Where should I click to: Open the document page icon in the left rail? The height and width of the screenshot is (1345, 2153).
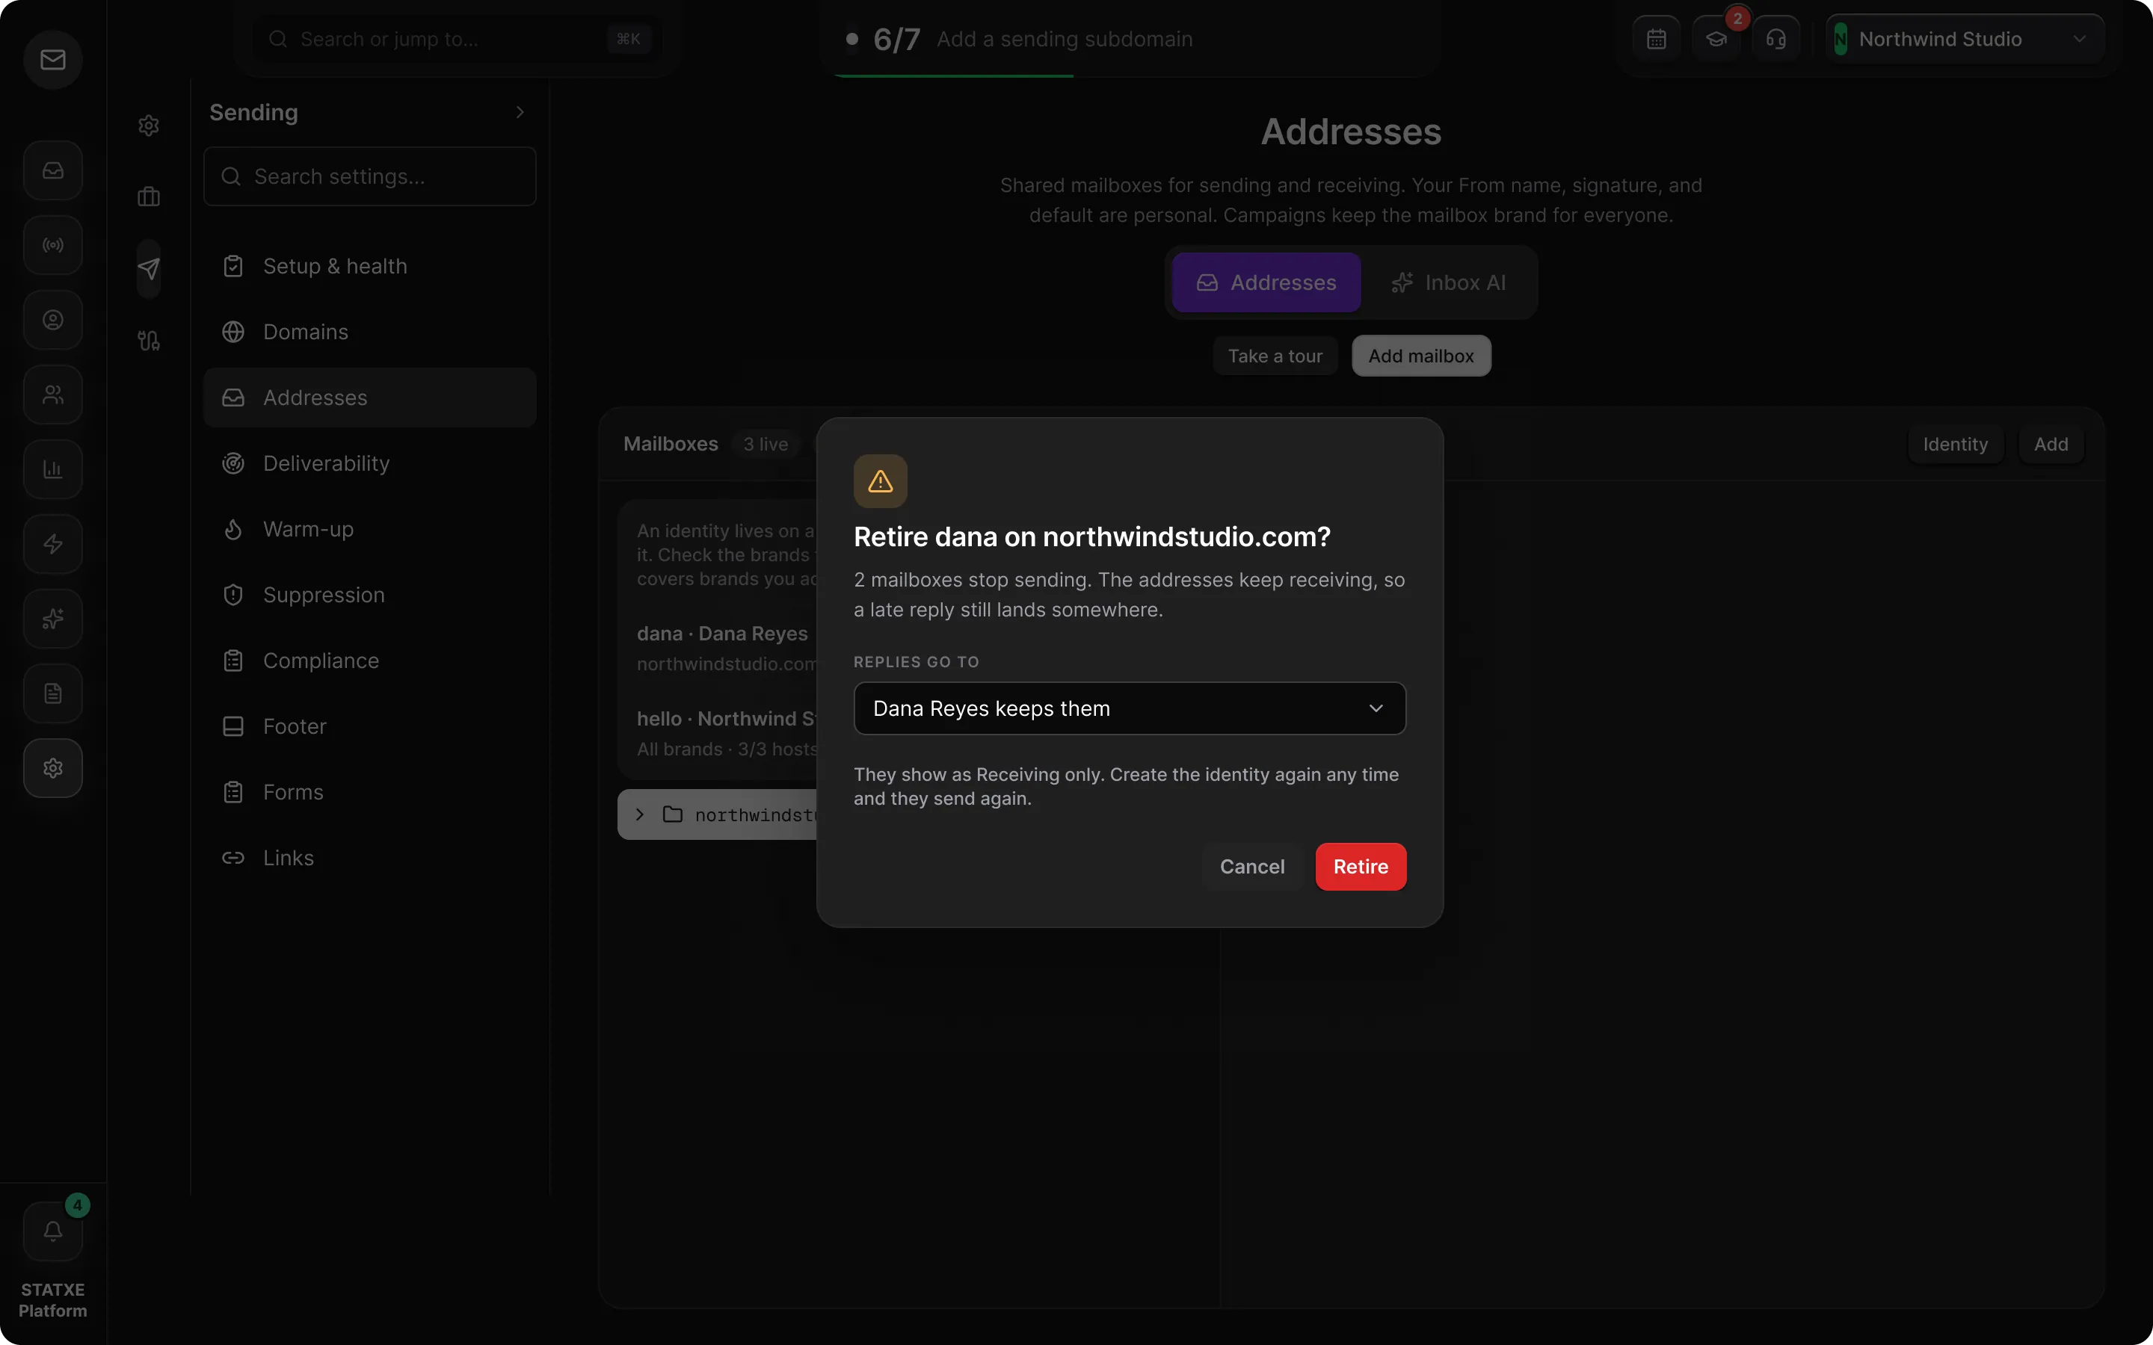click(52, 693)
